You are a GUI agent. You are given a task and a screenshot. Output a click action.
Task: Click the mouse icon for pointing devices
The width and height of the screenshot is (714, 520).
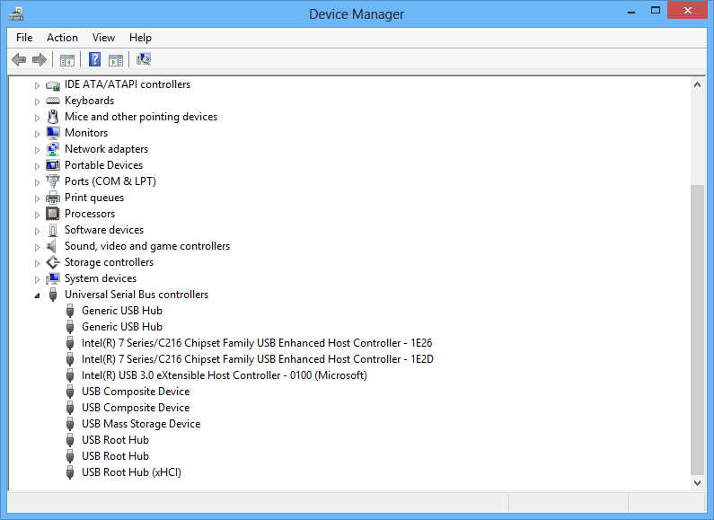pyautogui.click(x=53, y=117)
